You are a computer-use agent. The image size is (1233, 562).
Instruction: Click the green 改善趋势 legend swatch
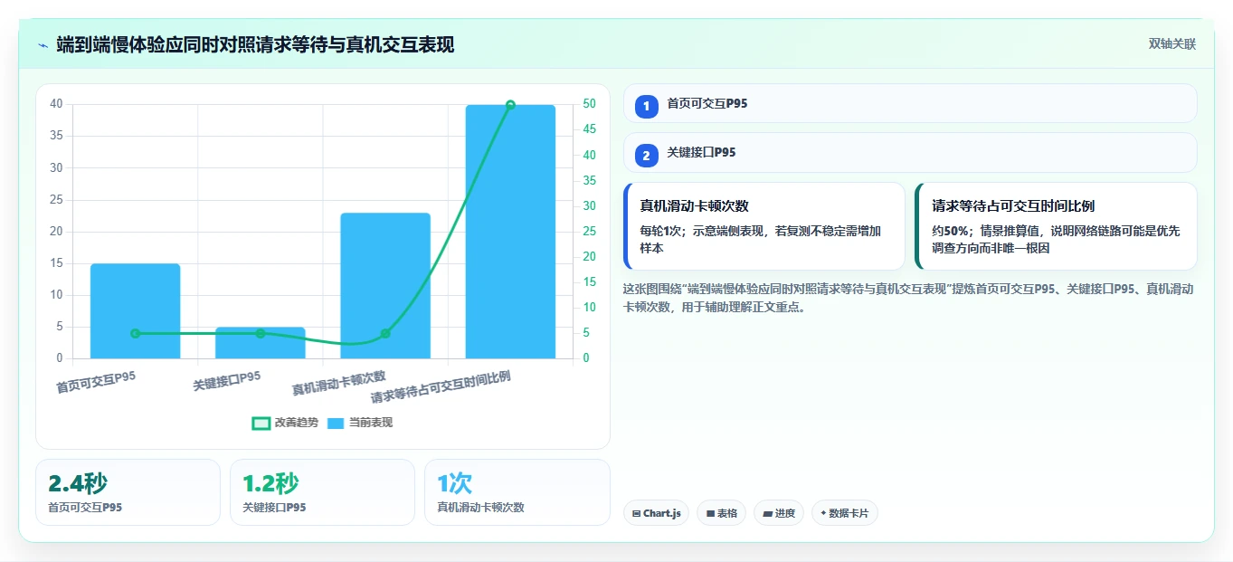coord(261,423)
